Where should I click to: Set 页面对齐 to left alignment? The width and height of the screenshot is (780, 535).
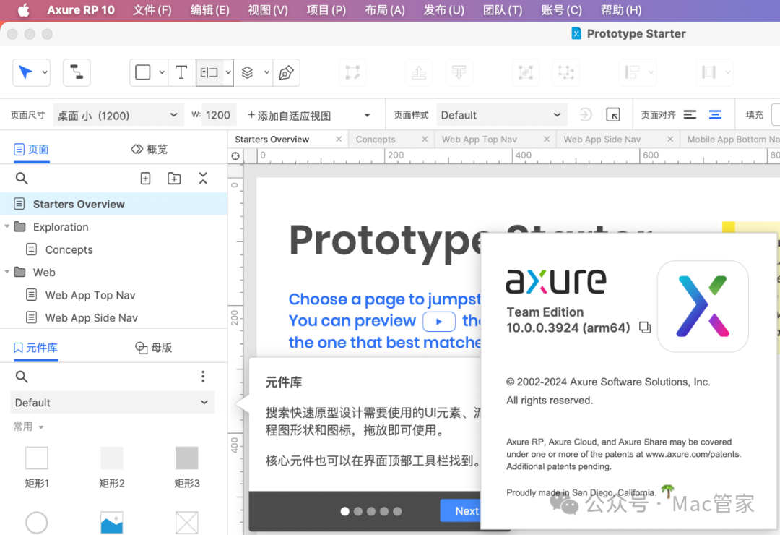[x=690, y=115]
